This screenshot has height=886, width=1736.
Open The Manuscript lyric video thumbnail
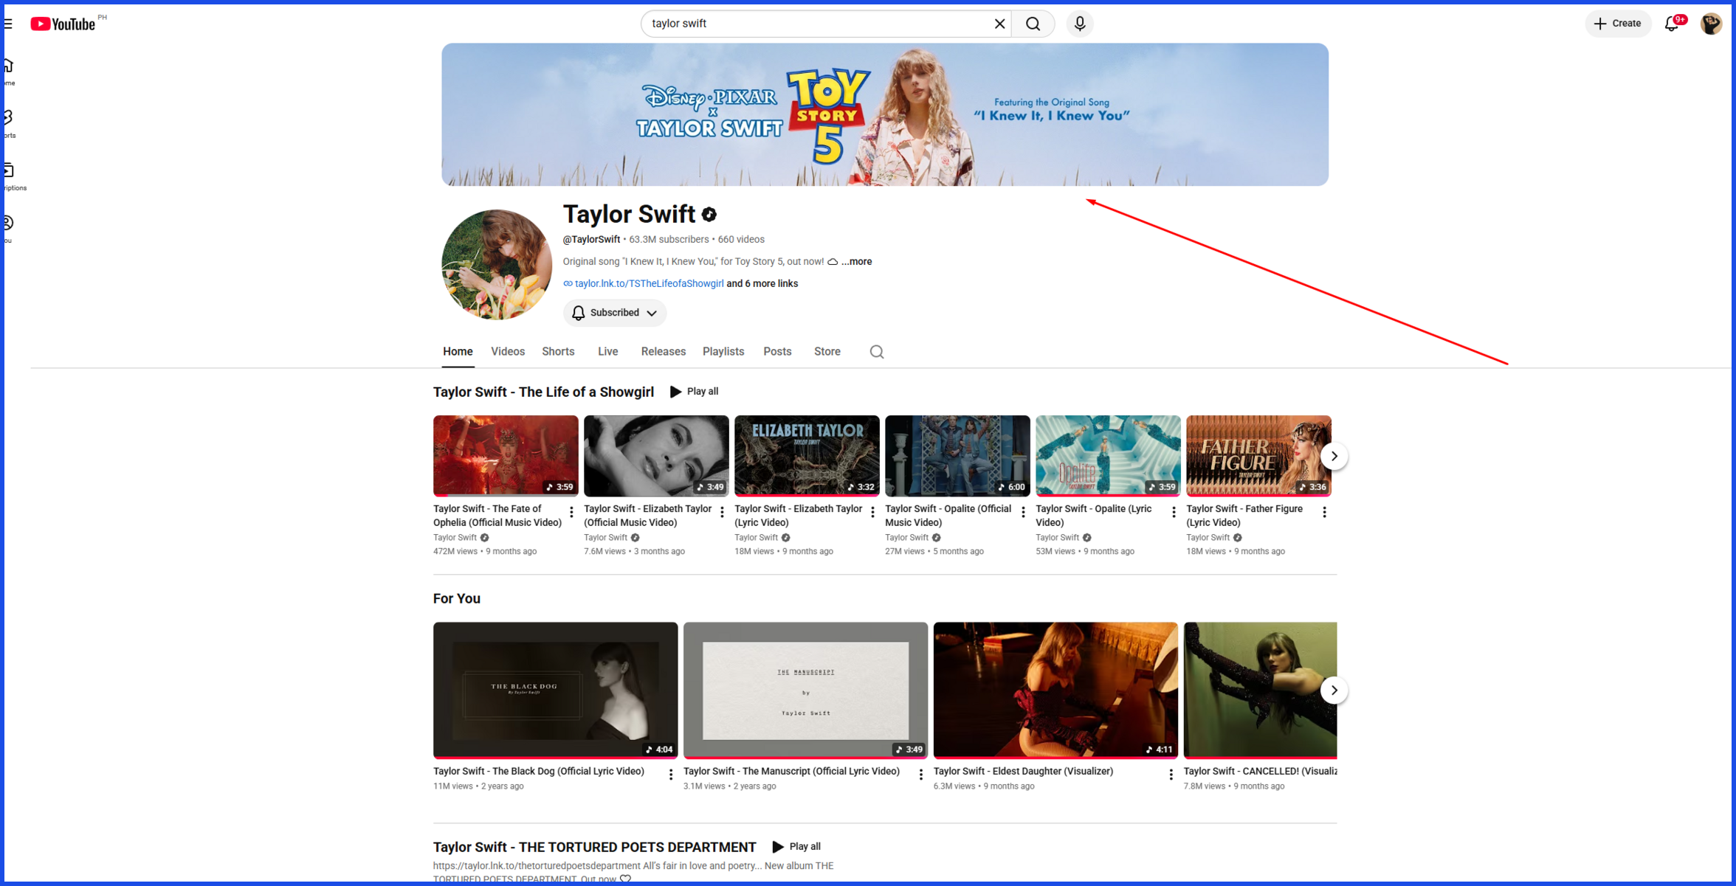pos(805,691)
